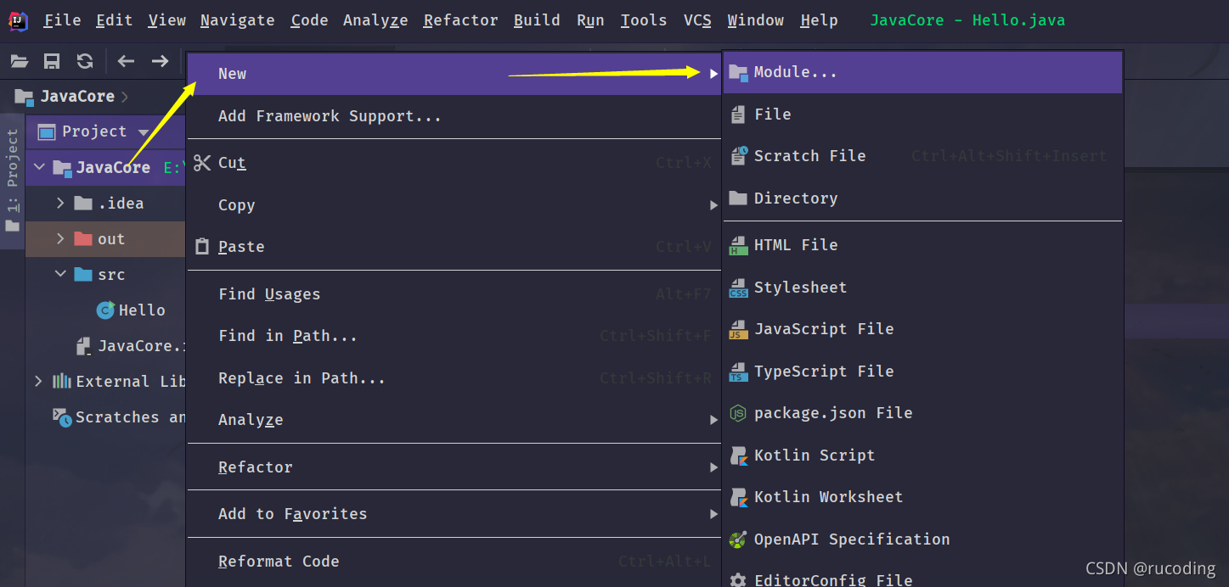Viewport: 1229px width, 587px height.
Task: Collapse the JavaCore project root node
Action: (39, 167)
